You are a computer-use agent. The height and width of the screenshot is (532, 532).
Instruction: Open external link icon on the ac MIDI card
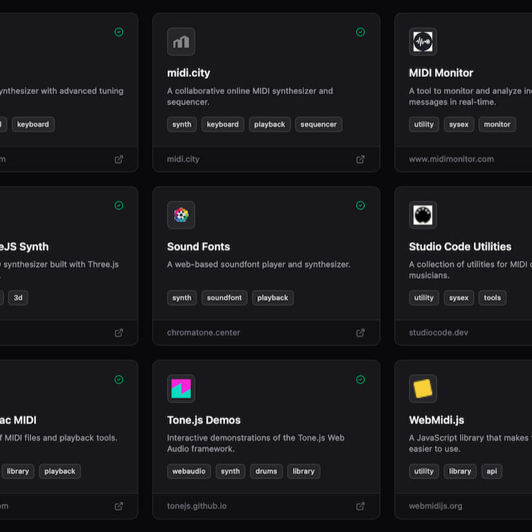click(x=118, y=506)
